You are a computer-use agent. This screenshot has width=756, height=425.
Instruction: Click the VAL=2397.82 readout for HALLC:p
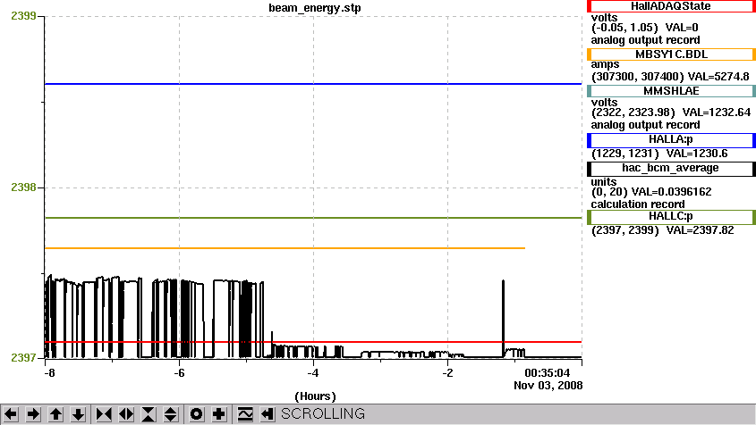point(700,230)
